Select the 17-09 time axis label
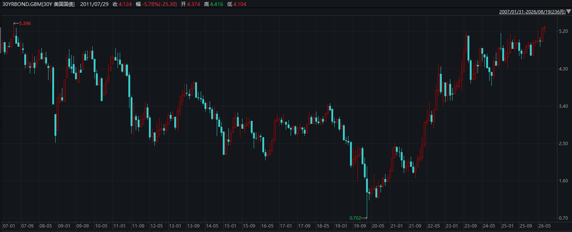572x232 pixels. click(x=304, y=226)
